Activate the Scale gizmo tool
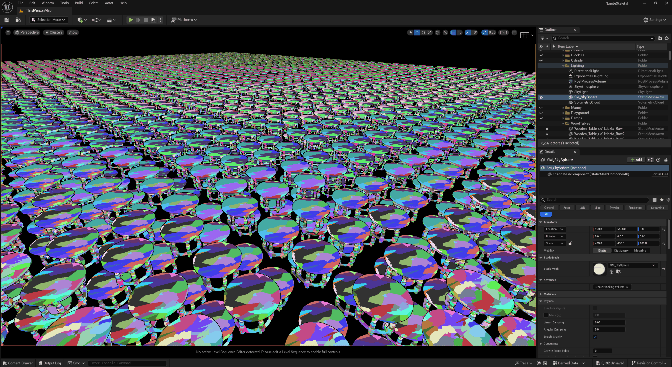 [429, 33]
